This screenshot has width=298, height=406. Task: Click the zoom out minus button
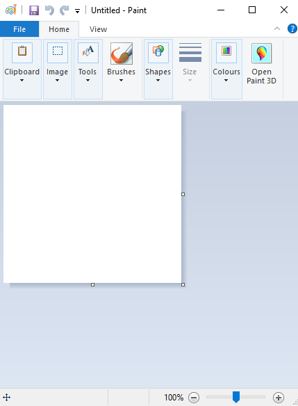point(194,397)
